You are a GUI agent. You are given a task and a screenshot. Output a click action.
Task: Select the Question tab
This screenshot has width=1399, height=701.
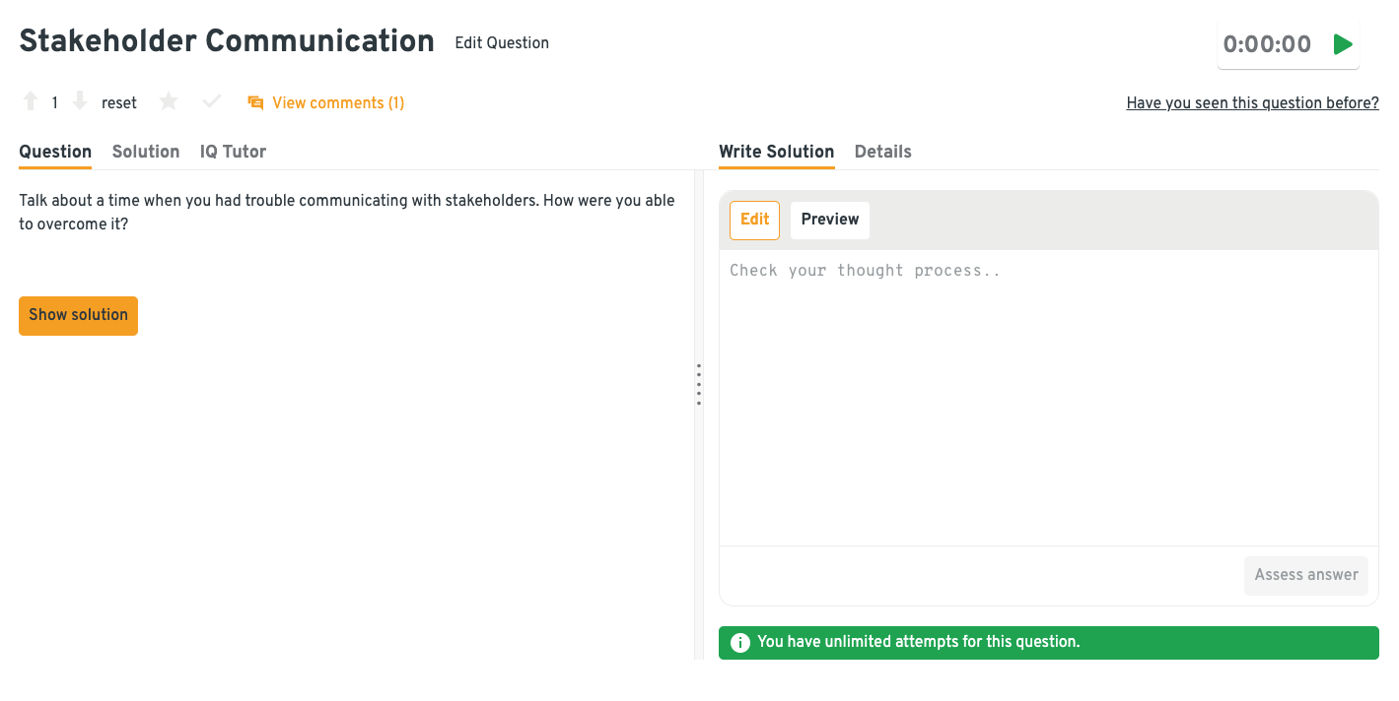pos(55,152)
